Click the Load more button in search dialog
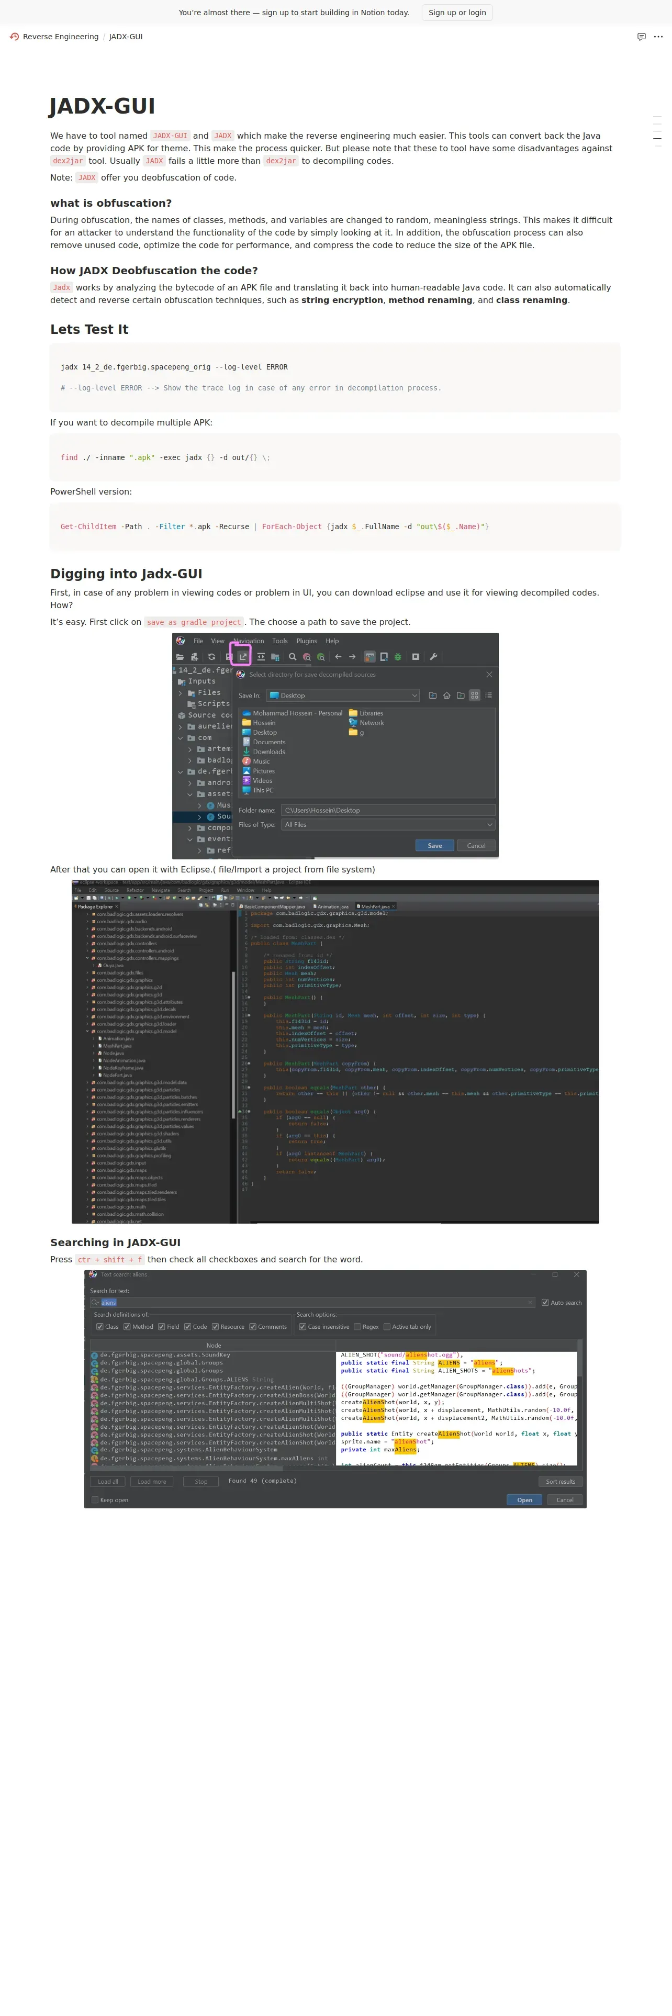672x2016 pixels. [152, 1482]
